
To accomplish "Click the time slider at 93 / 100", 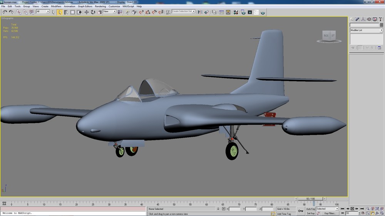I will (310, 199).
